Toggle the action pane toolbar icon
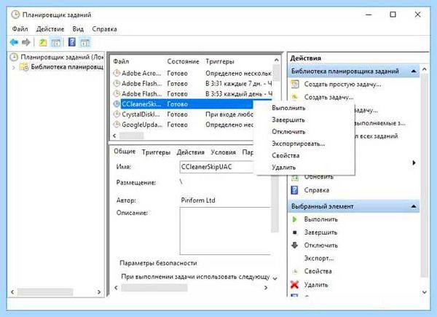 point(85,42)
